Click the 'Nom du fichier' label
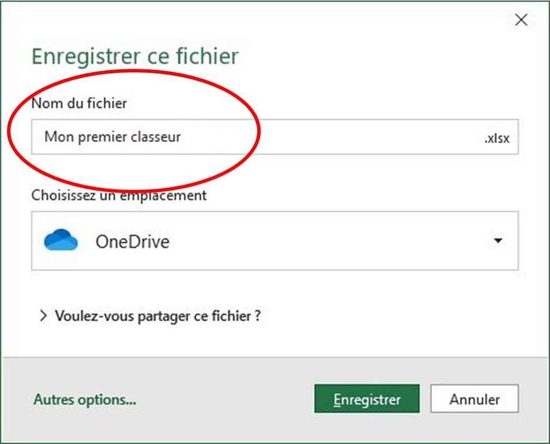 tap(79, 103)
